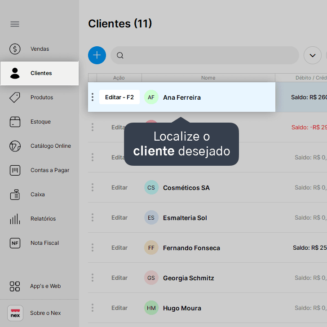Open Relatórios section
This screenshot has width=327, height=327.
coord(43,219)
